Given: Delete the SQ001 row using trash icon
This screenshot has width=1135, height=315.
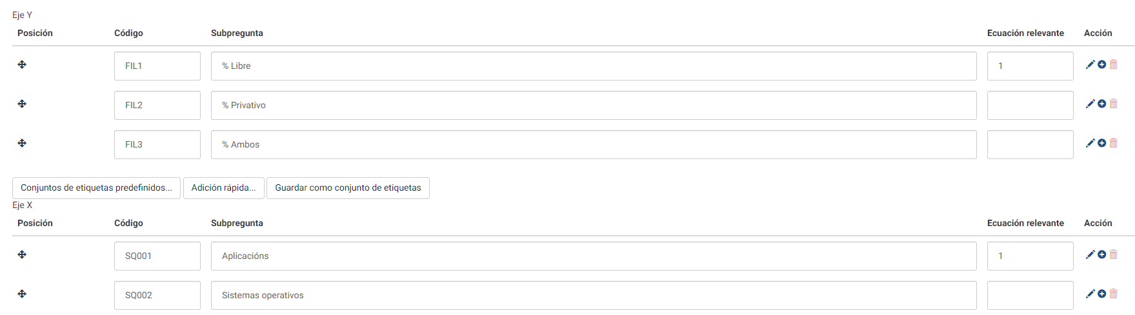Looking at the screenshot, I should pyautogui.click(x=1114, y=254).
